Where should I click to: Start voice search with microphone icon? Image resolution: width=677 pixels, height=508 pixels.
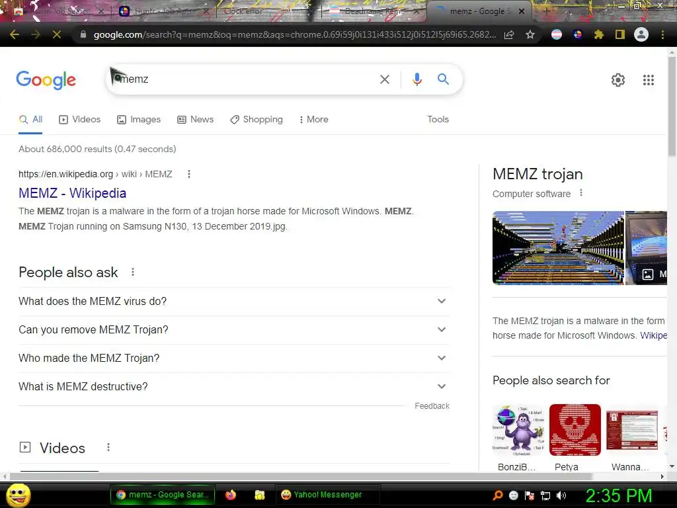click(417, 79)
